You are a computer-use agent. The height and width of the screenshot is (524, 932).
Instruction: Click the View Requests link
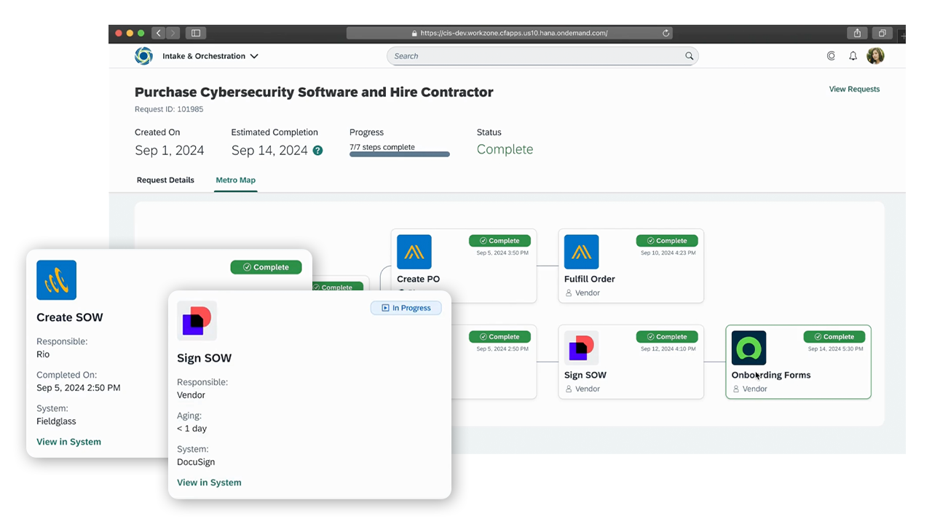pyautogui.click(x=854, y=90)
